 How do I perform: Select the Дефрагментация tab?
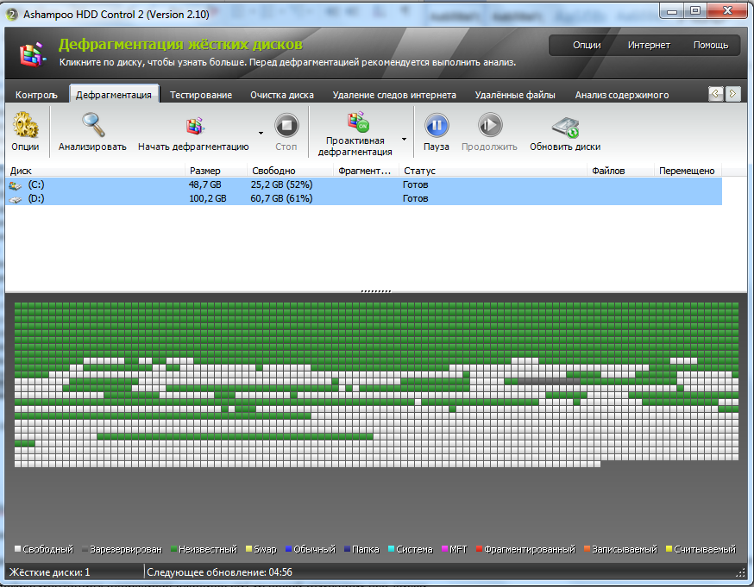[x=114, y=95]
